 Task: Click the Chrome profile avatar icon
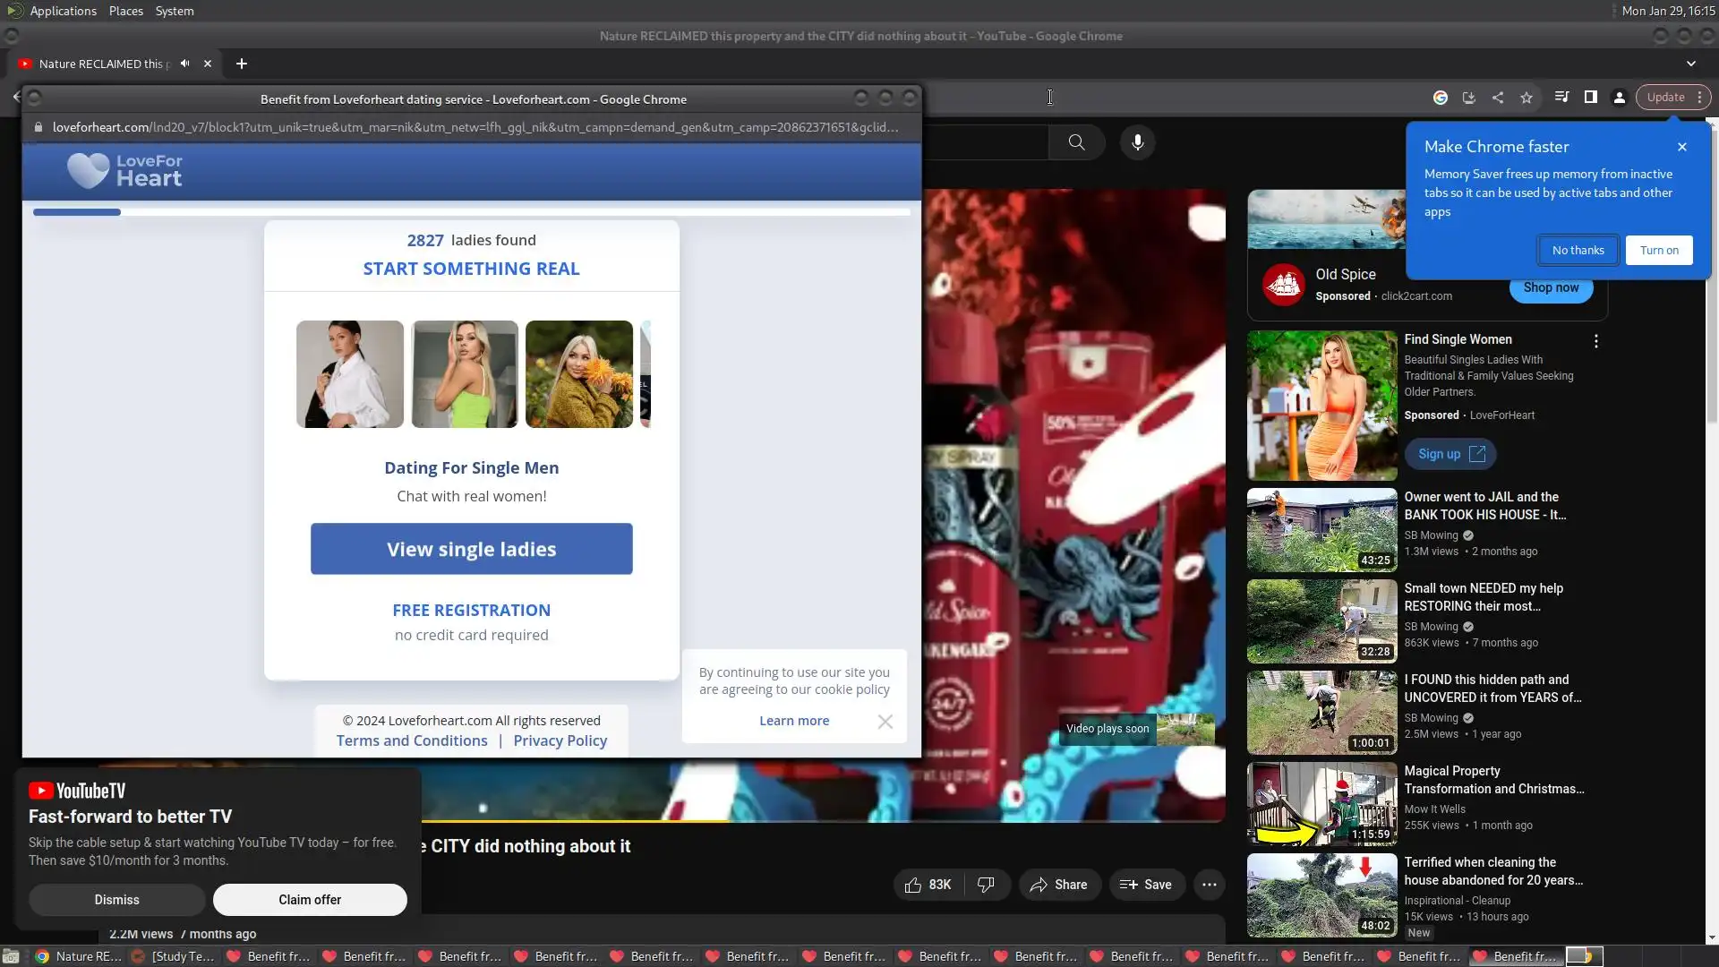coord(1620,98)
